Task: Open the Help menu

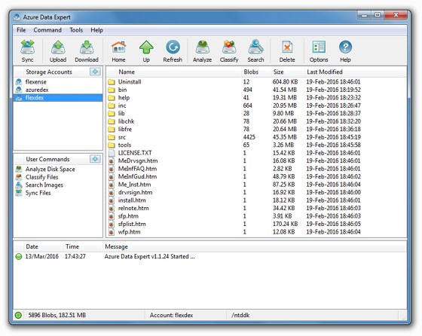Action: pos(96,30)
